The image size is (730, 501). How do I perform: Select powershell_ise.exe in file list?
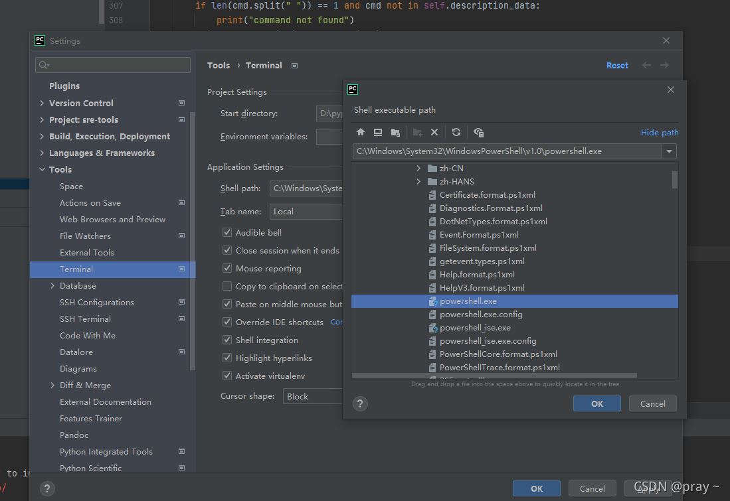pyautogui.click(x=475, y=328)
